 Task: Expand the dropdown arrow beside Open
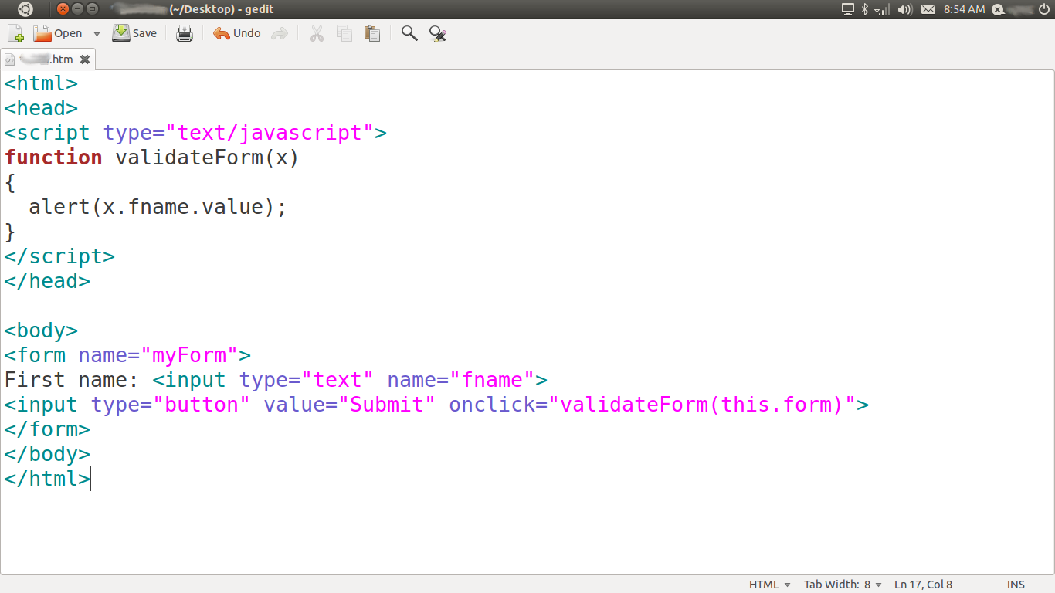96,33
